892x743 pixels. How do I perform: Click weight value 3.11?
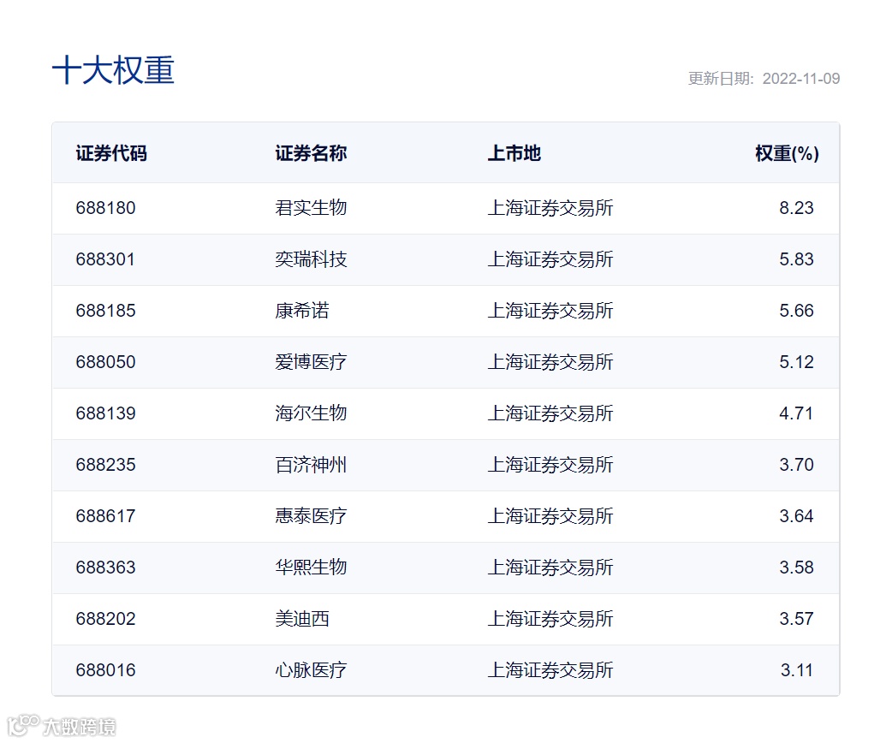pyautogui.click(x=796, y=670)
